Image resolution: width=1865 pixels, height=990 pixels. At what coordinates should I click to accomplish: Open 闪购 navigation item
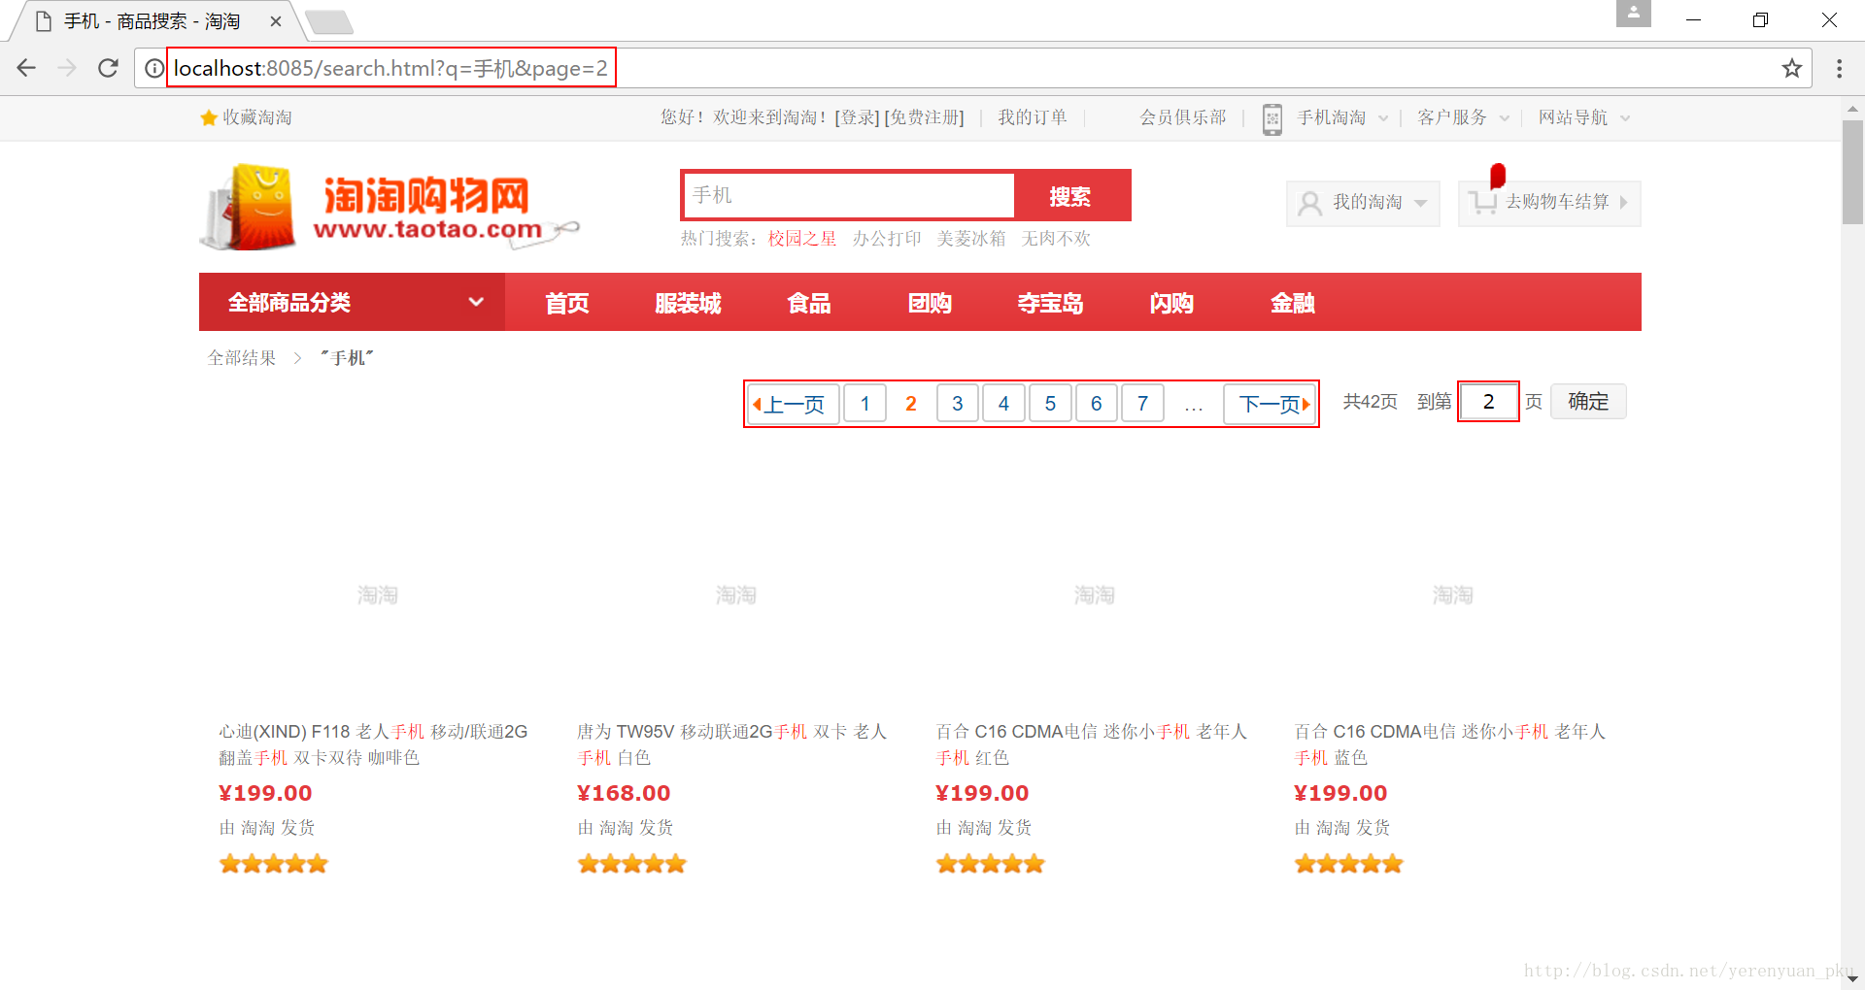tap(1171, 303)
